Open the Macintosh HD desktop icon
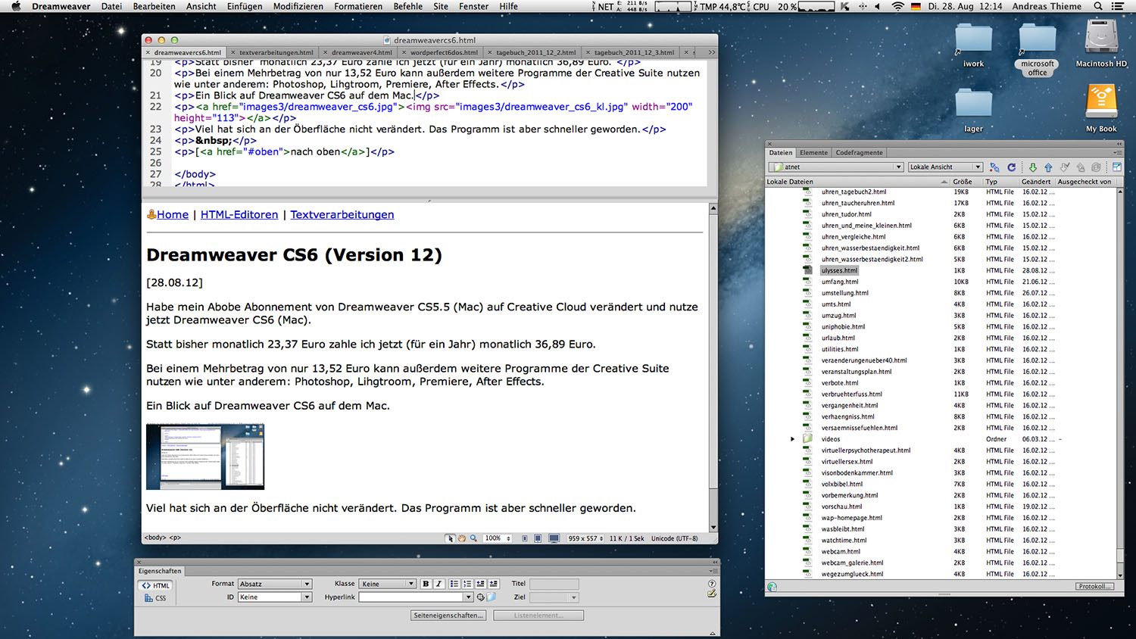Viewport: 1136px width, 639px height. [1101, 42]
